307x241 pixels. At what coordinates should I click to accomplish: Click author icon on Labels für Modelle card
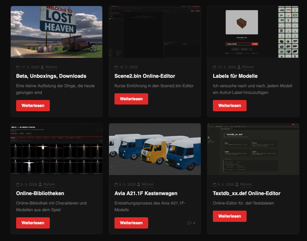(239, 67)
